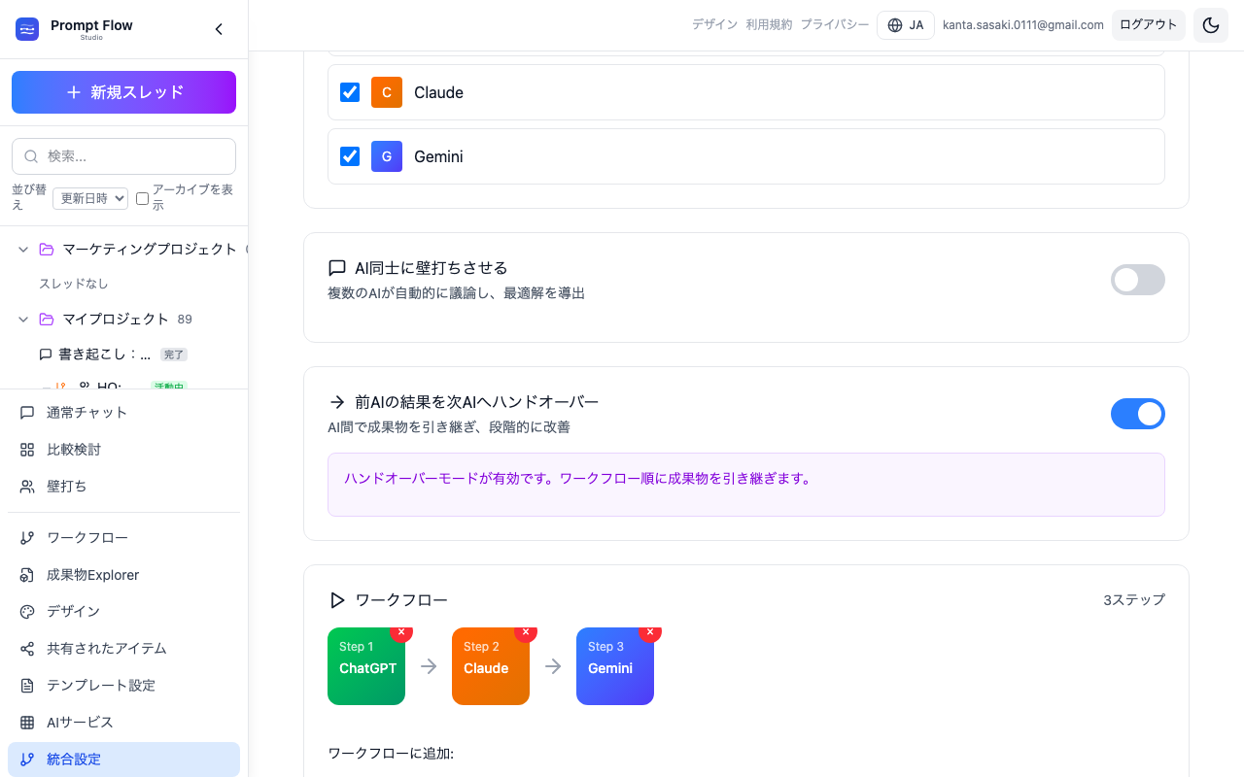
Task: Open 通常チャット in the sidebar
Action: [123, 413]
